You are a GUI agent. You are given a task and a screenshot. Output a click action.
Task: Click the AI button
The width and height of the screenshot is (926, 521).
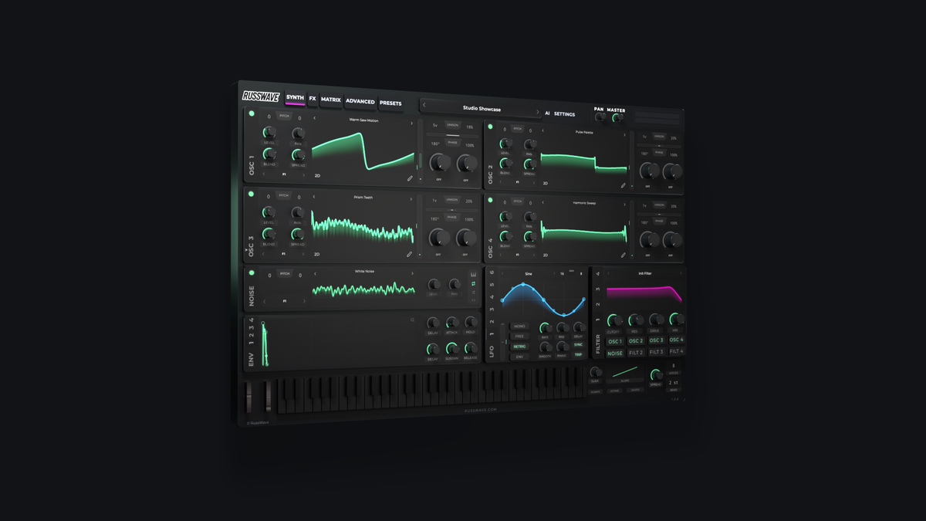547,113
